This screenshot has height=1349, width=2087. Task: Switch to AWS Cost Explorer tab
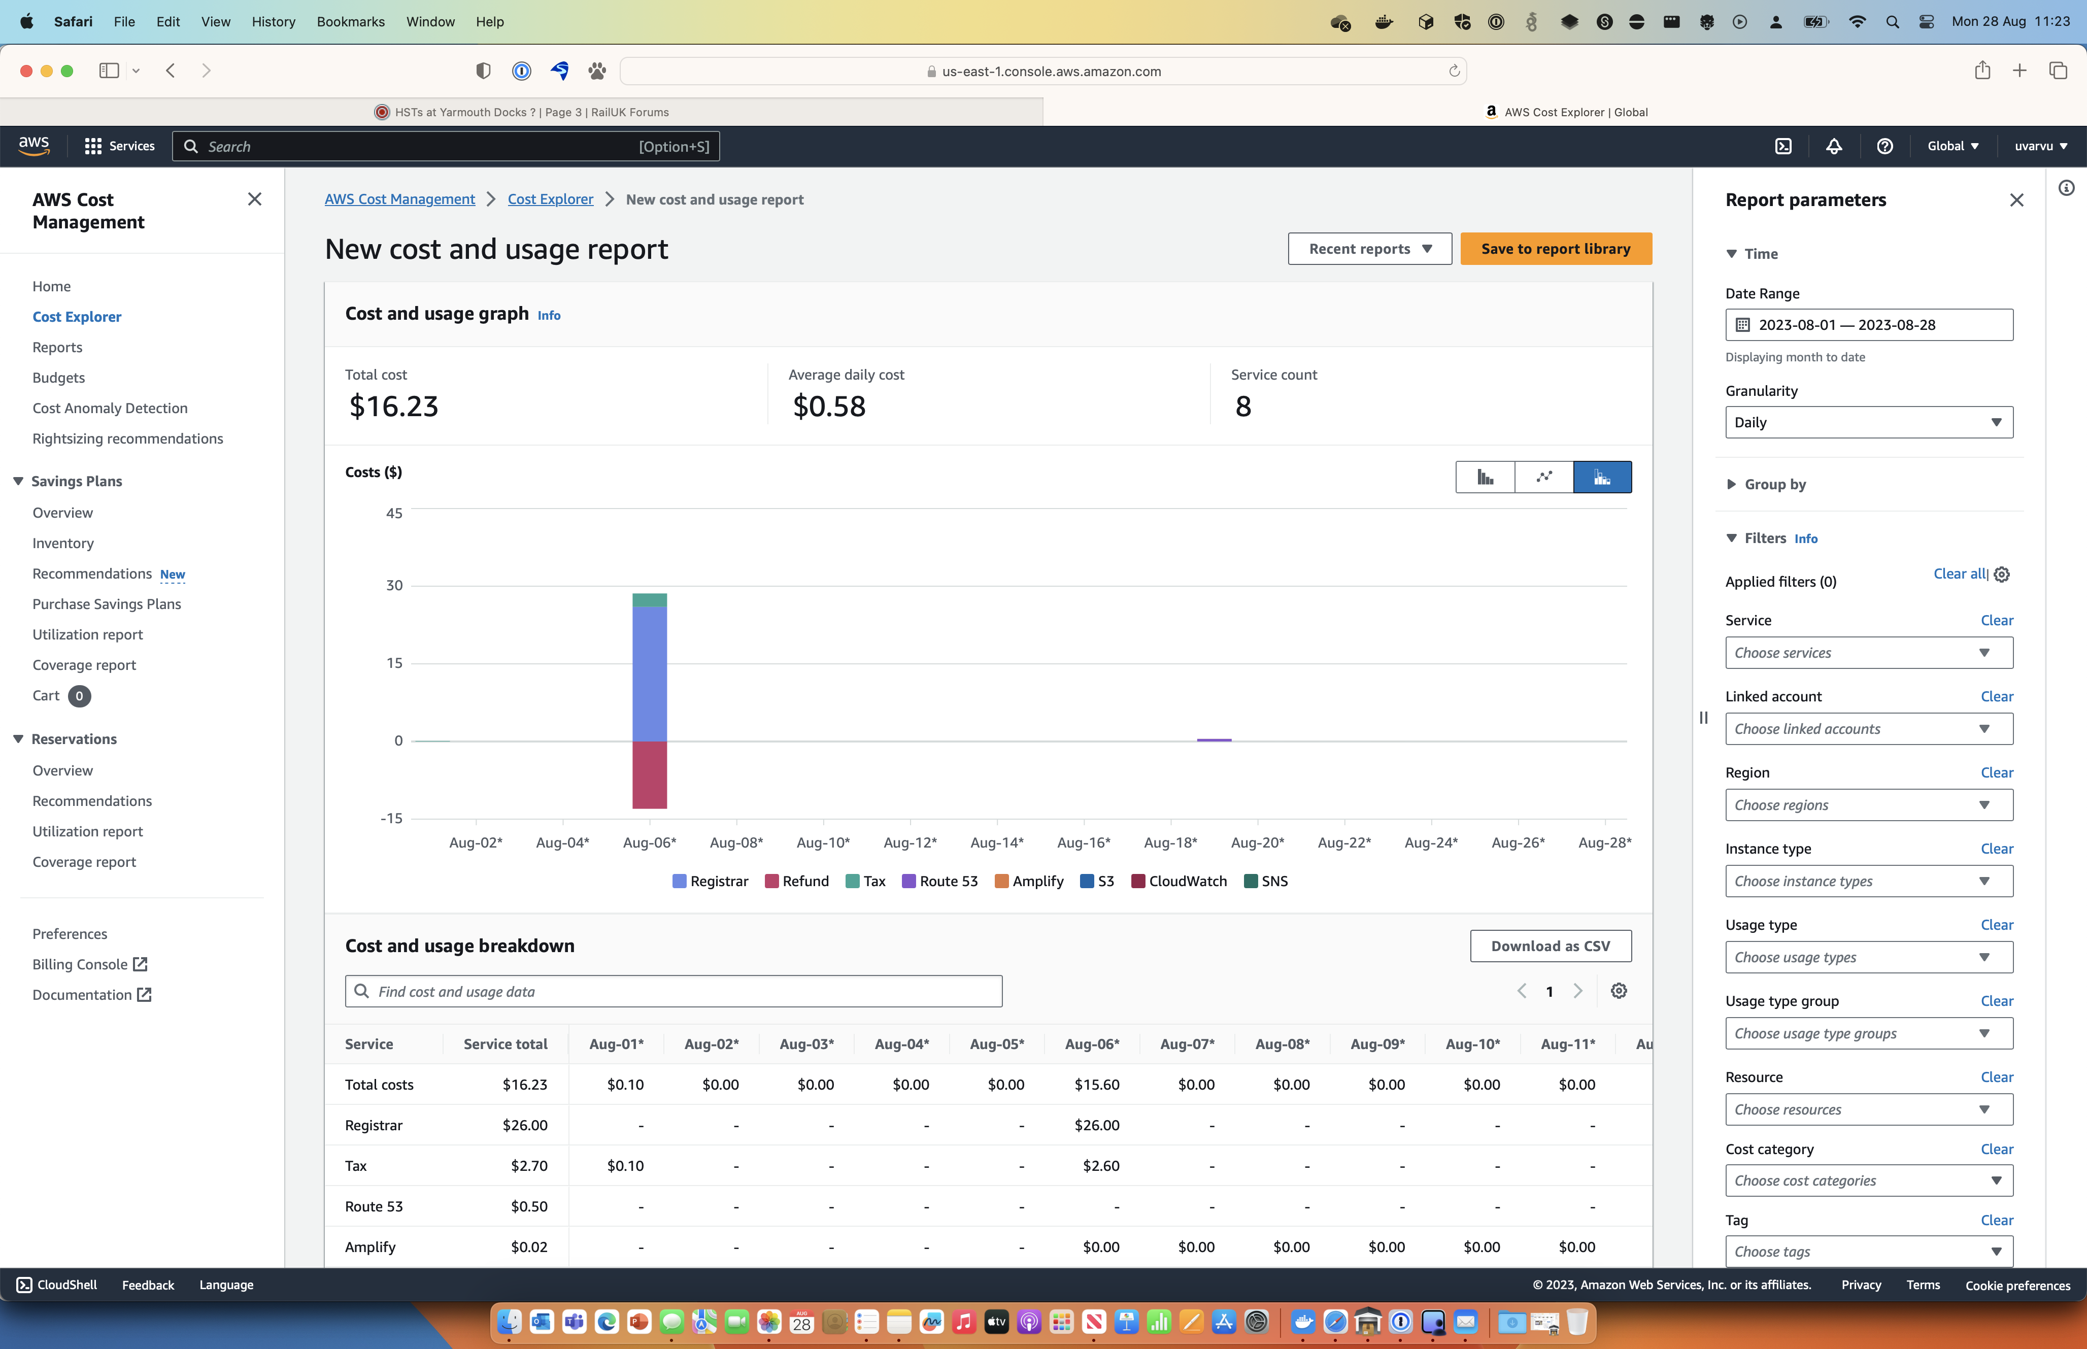point(1566,112)
